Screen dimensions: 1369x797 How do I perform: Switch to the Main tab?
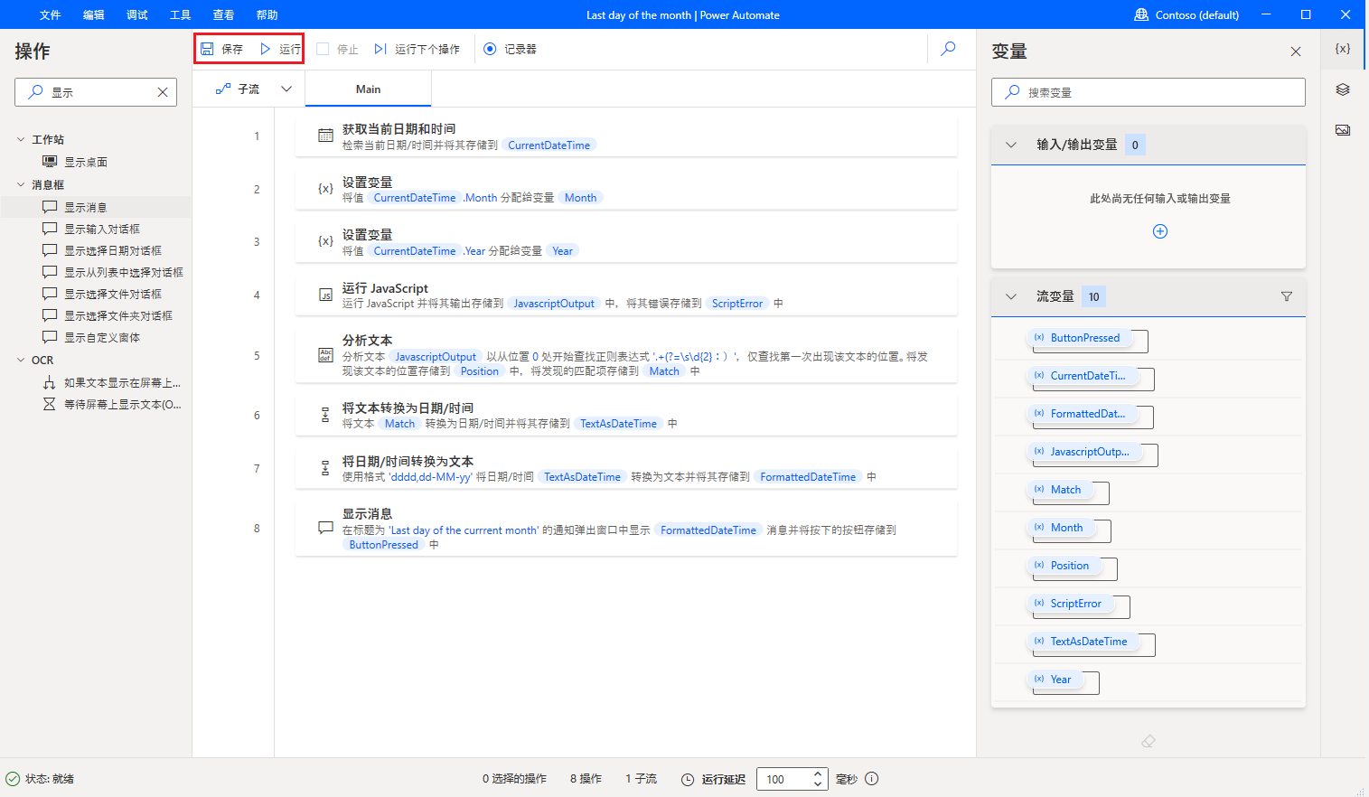click(x=368, y=89)
